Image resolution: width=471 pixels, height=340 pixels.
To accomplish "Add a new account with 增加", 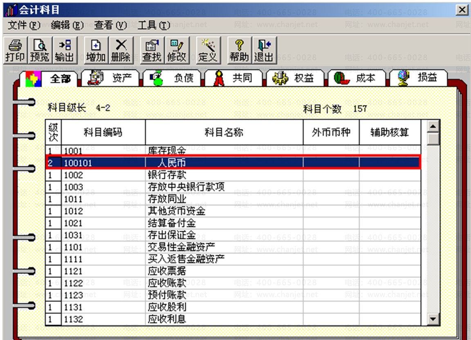I will (96, 50).
